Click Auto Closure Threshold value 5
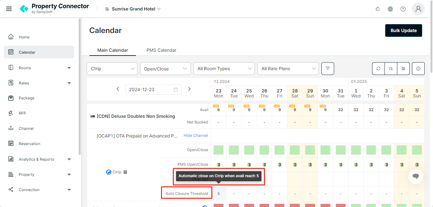This screenshot has width=433, height=207. pyautogui.click(x=219, y=194)
